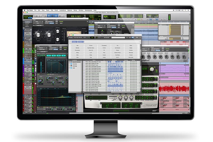Viewport: 213px width, 142px height.
Task: Open the macOS Notification Center icon
Action: coord(188,10)
